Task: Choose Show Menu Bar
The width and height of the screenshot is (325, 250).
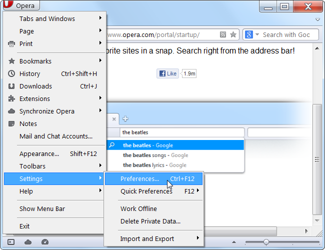Action: tap(55, 208)
